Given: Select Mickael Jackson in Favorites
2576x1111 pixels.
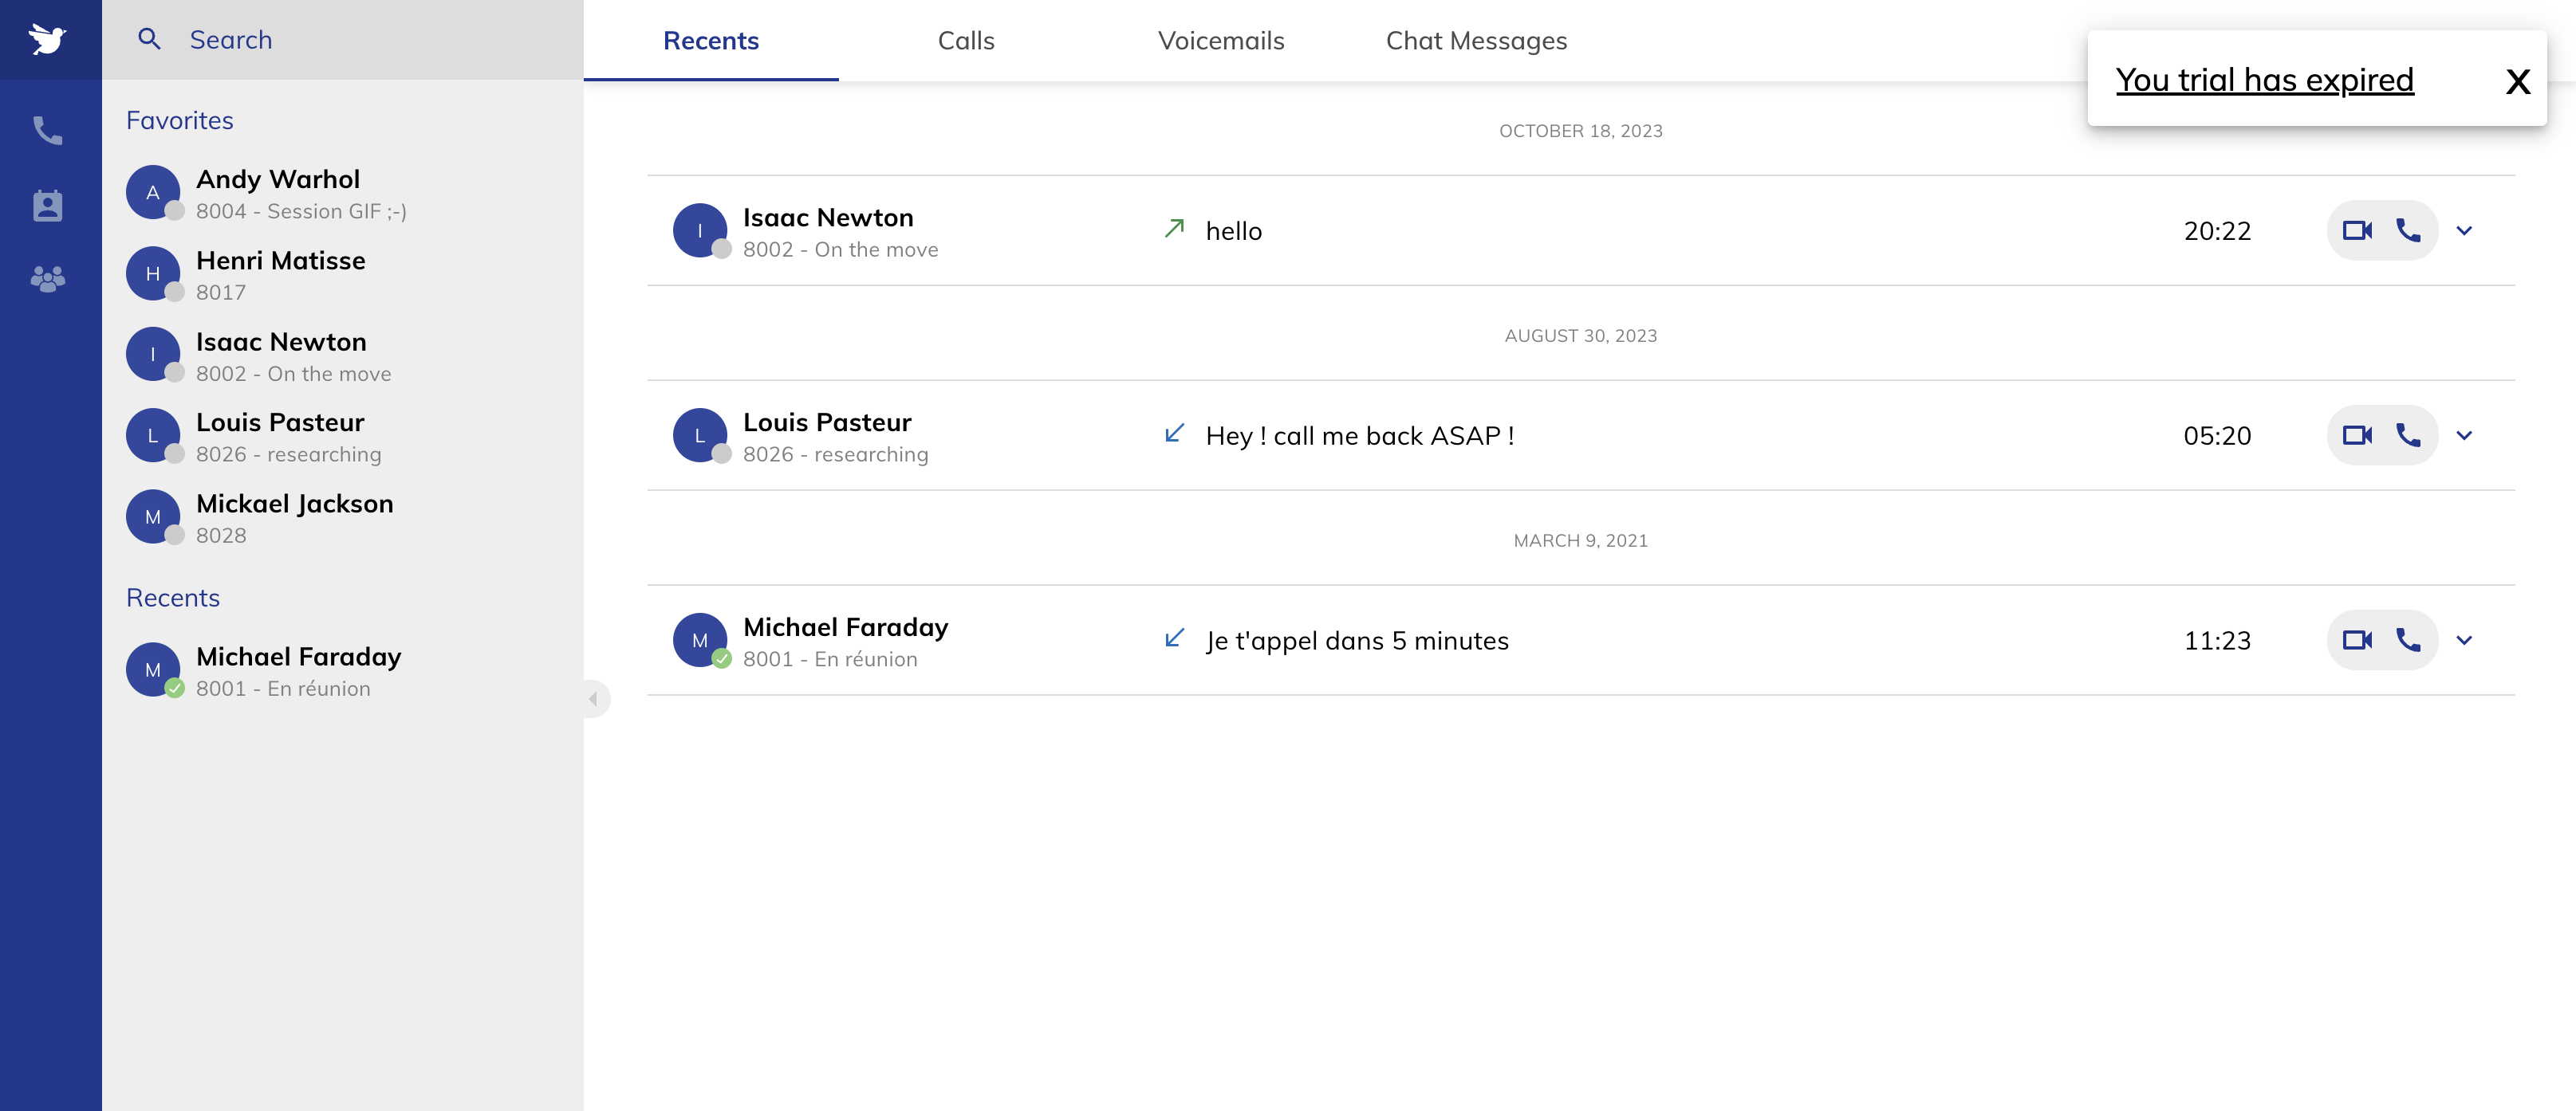Looking at the screenshot, I should 343,517.
